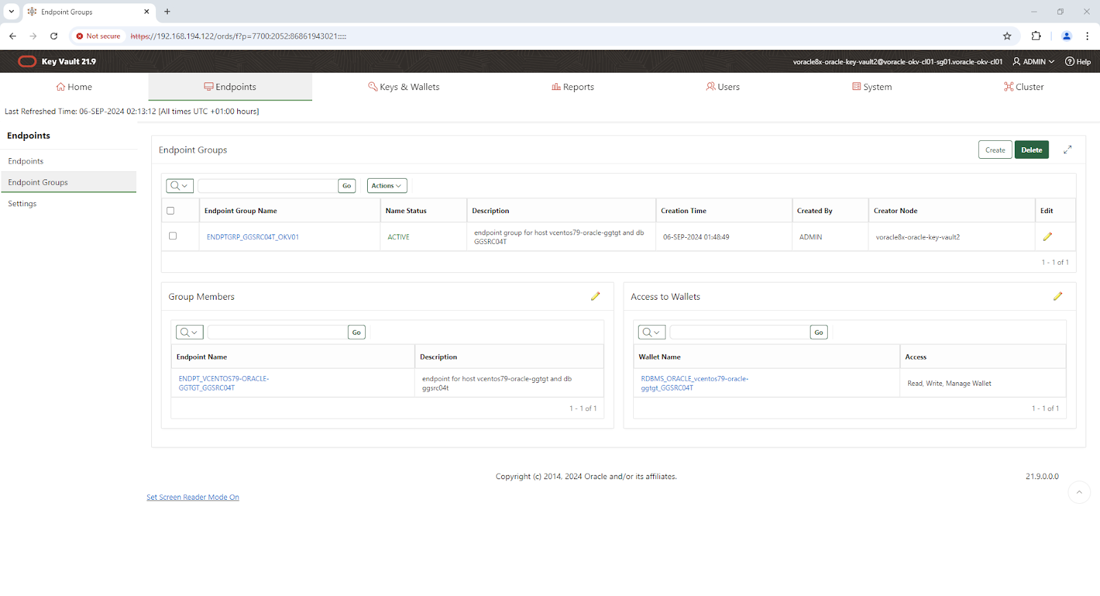Close the Endpoint Groups browser tab
This screenshot has width=1100, height=596.
(146, 12)
